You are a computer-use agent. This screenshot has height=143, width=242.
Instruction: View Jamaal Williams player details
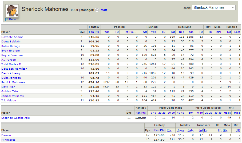coord(13,96)
